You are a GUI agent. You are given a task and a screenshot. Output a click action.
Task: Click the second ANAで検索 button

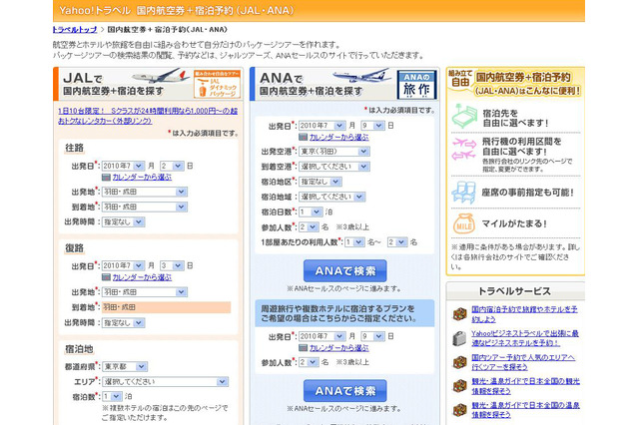pyautogui.click(x=345, y=391)
